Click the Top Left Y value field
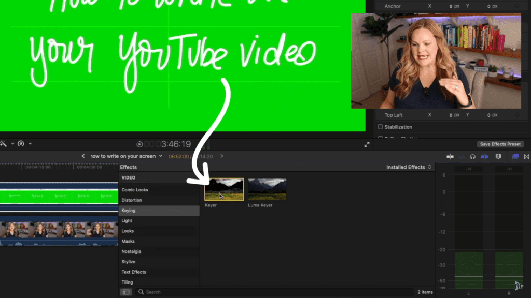531x298 pixels. click(492, 115)
